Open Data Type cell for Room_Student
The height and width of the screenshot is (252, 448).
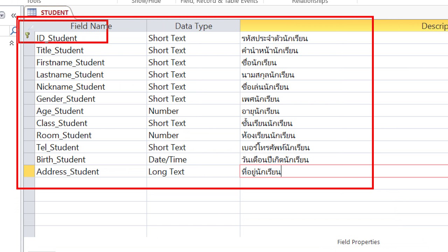194,135
